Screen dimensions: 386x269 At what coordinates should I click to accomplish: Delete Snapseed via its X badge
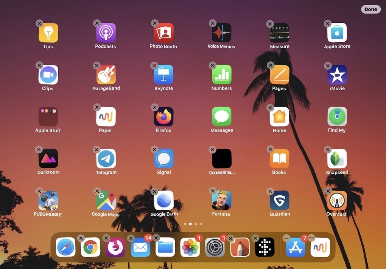[x=328, y=149]
